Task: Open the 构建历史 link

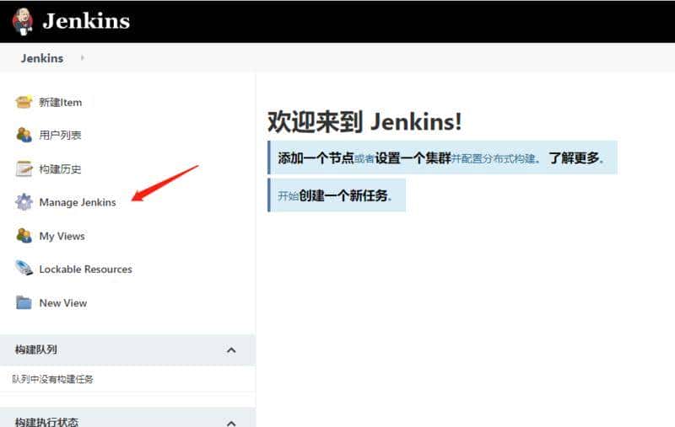Action: point(60,168)
